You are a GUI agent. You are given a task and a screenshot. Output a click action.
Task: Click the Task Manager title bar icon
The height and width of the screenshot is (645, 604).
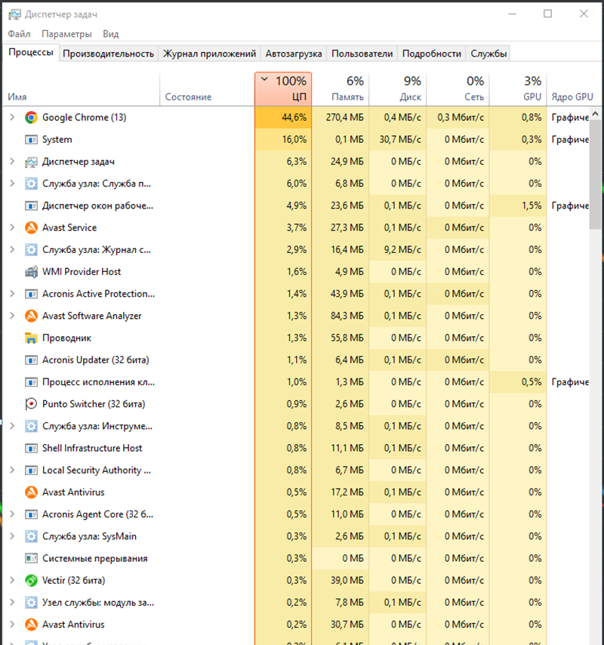point(13,14)
